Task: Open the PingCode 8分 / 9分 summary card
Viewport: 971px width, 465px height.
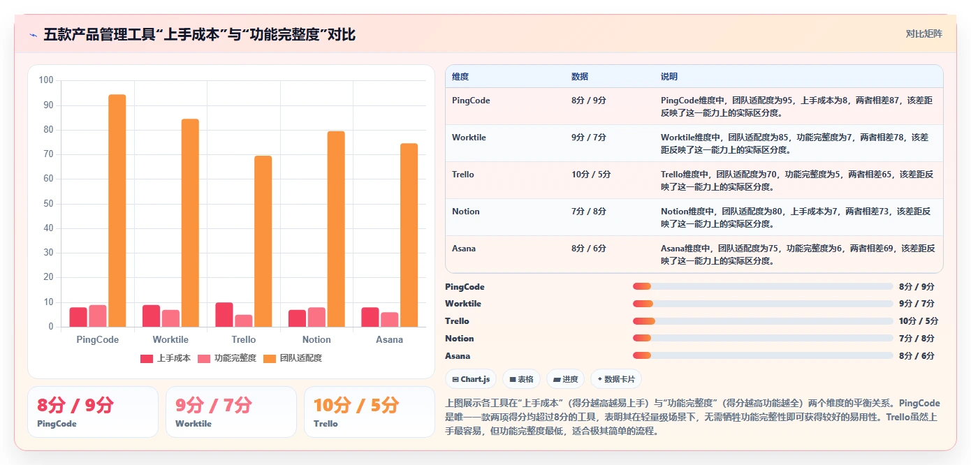Action: coord(93,412)
